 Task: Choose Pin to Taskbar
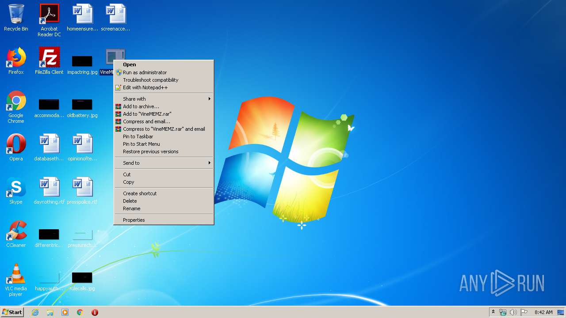[164, 136]
